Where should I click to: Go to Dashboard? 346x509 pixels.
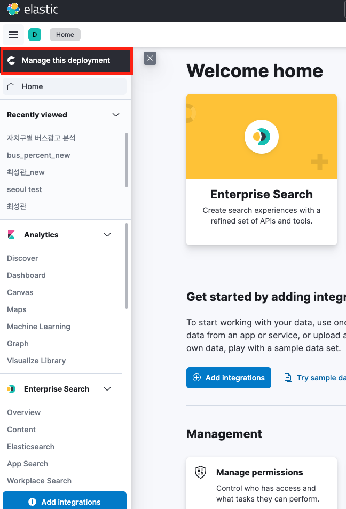pyautogui.click(x=26, y=275)
